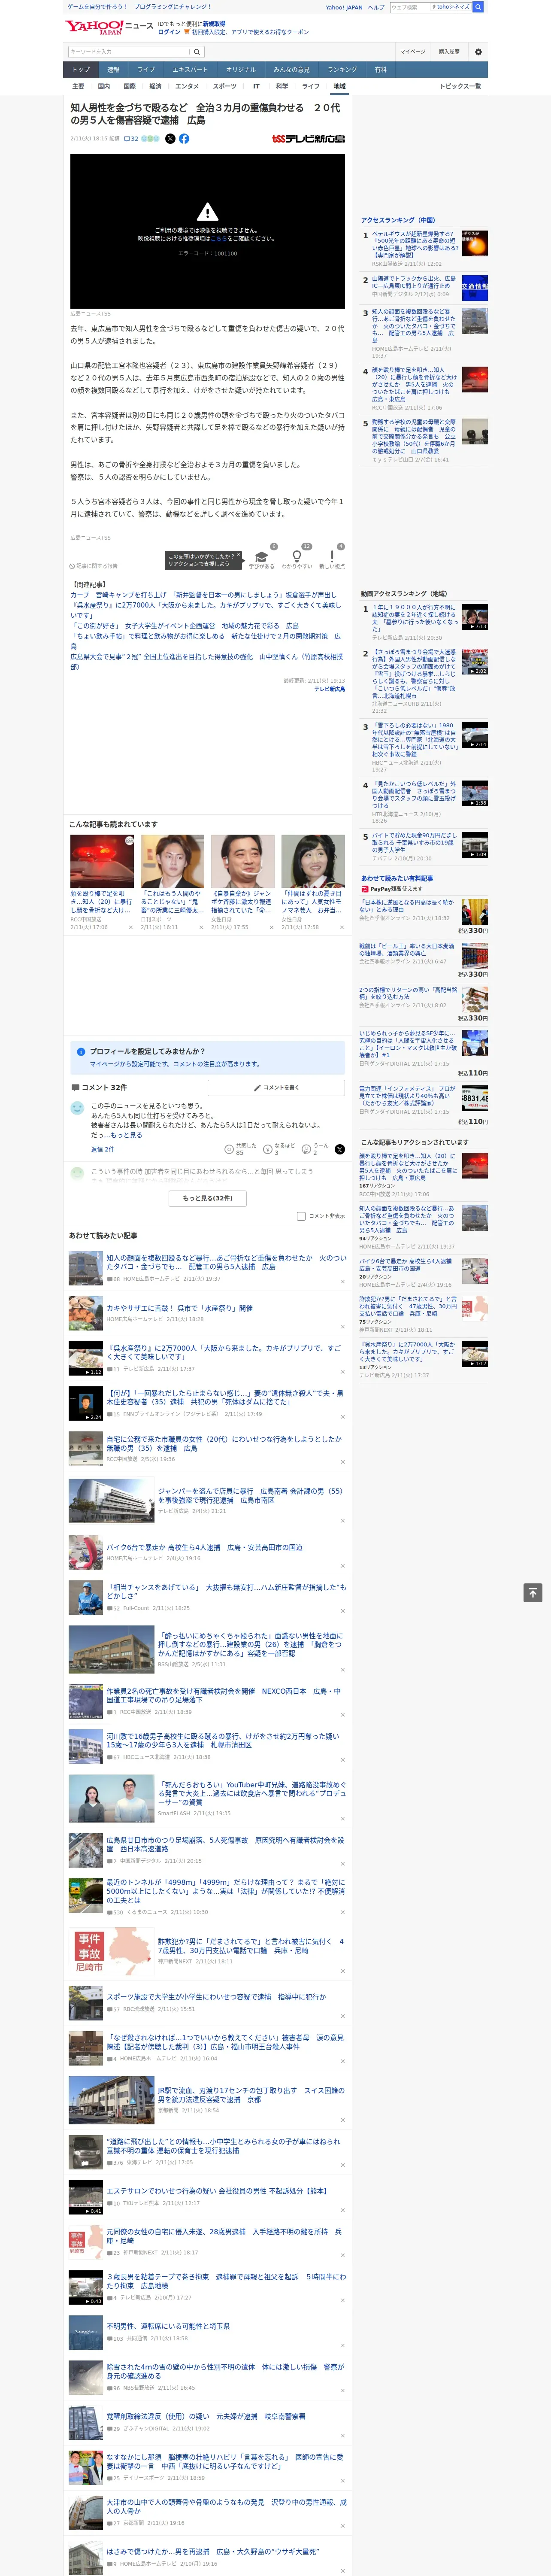Open the 有料 navigation tab
Image resolution: width=551 pixels, height=2576 pixels.
(x=381, y=70)
